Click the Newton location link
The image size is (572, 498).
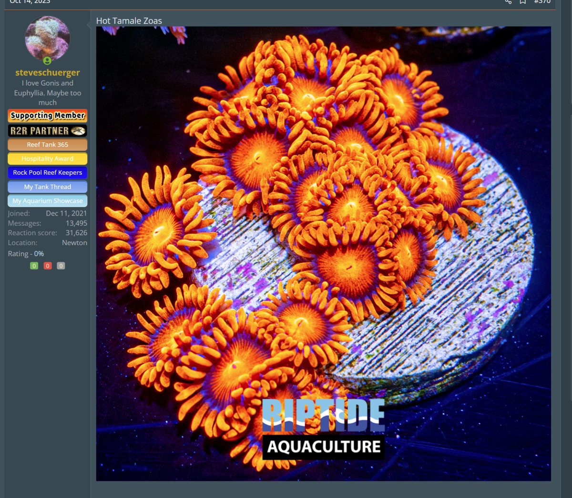74,242
